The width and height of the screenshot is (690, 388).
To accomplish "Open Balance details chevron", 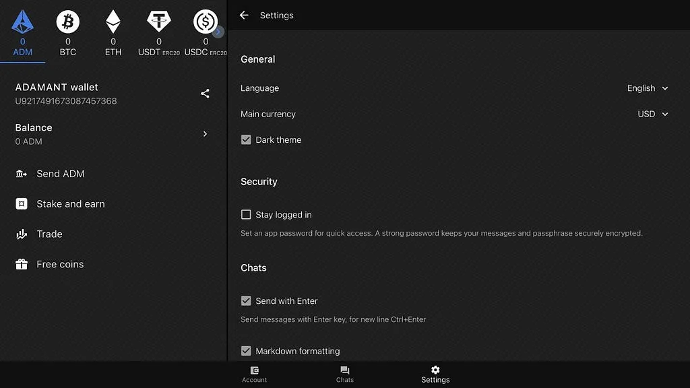I will pyautogui.click(x=205, y=134).
